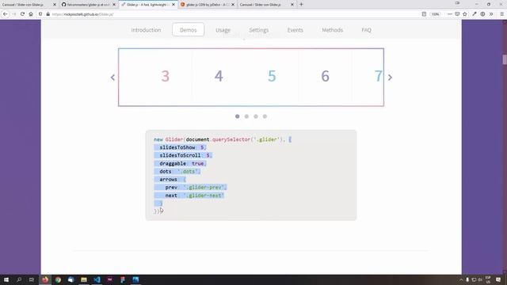Open Windows taskbar search
This screenshot has height=285, width=507.
(x=19, y=279)
